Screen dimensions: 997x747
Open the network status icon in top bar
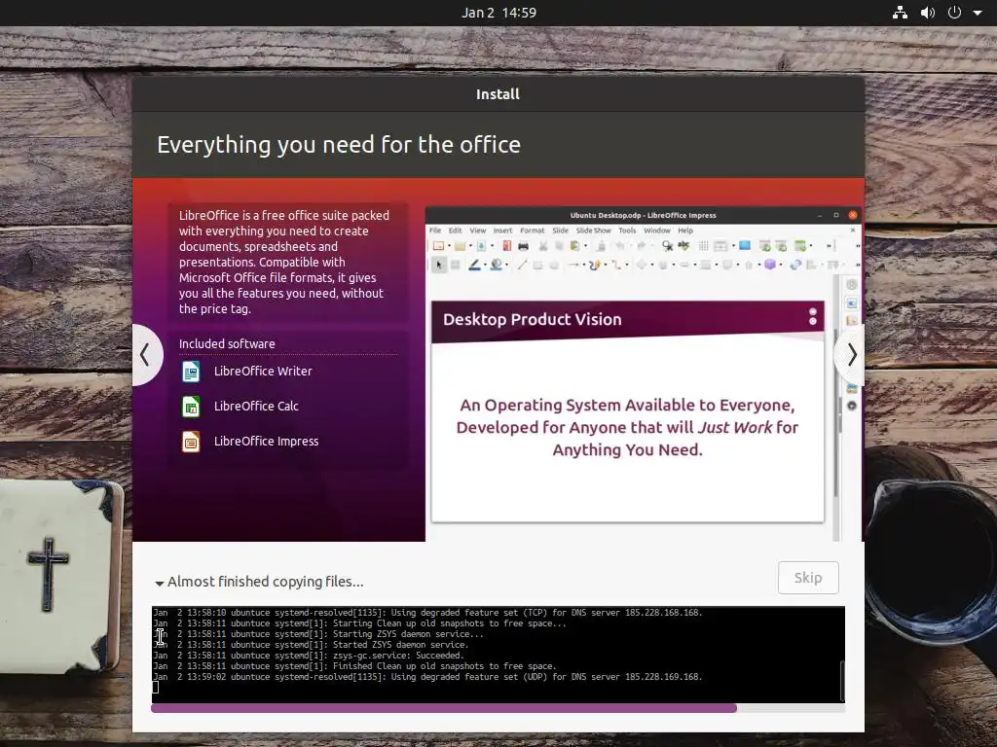tap(900, 13)
